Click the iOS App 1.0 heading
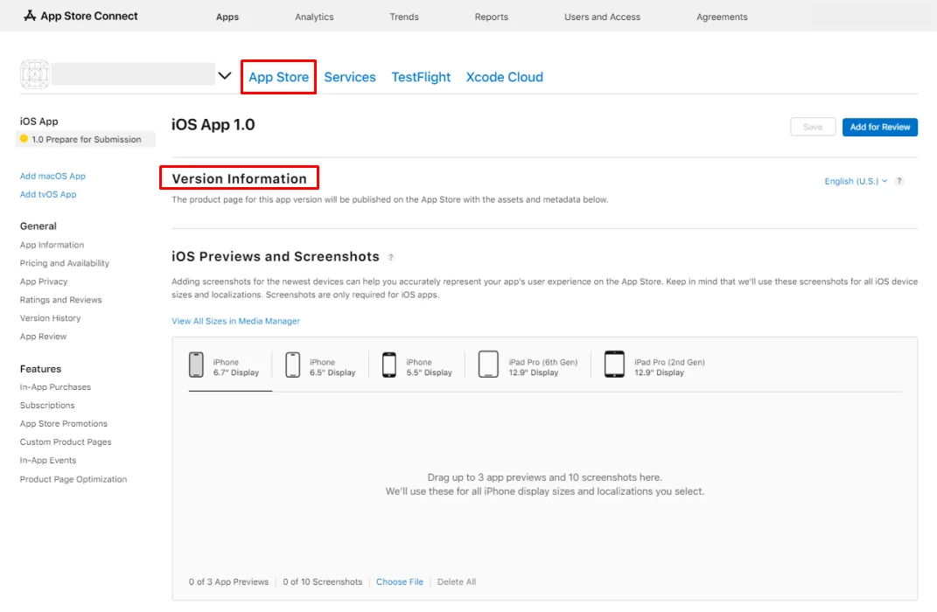 (213, 125)
